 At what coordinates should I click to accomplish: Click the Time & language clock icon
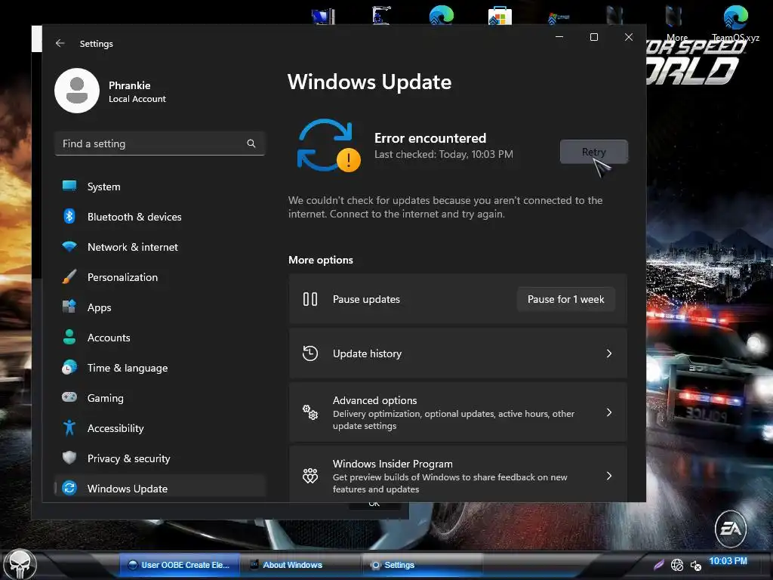69,368
